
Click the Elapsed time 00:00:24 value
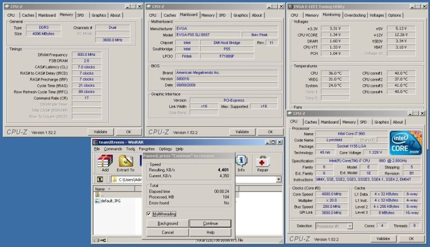point(221,191)
